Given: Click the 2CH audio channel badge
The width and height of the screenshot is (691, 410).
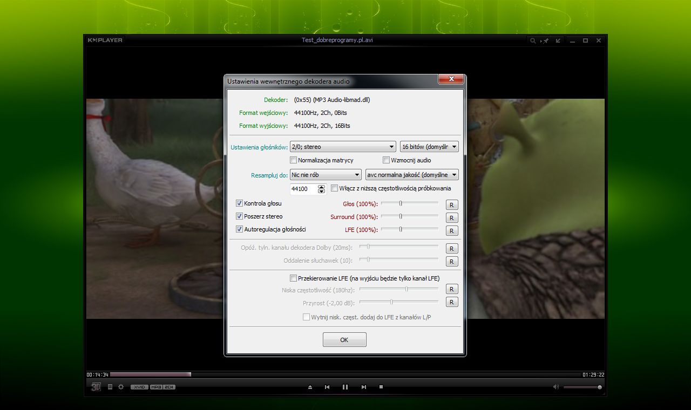Looking at the screenshot, I should pos(170,387).
